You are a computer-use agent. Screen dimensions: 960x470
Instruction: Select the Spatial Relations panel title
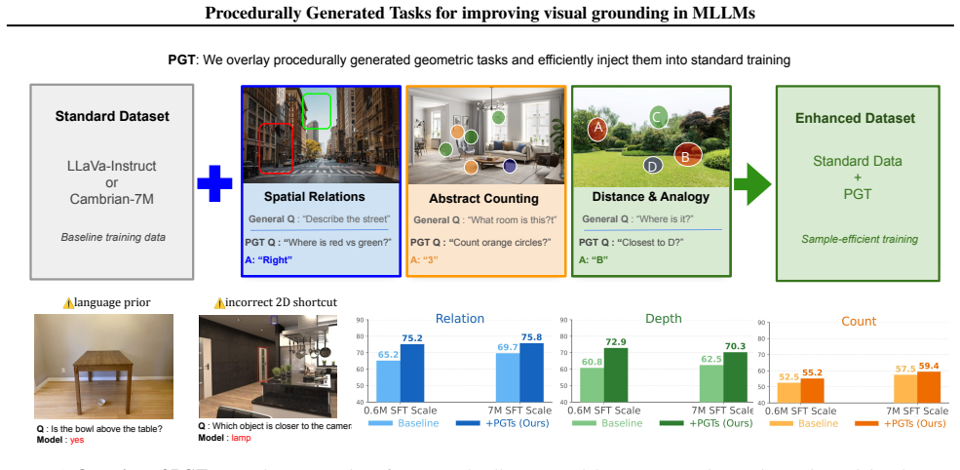pos(315,197)
